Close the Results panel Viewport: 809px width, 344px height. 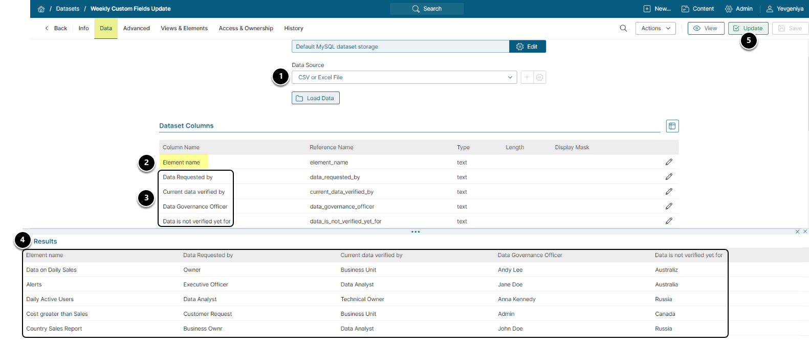(805, 232)
